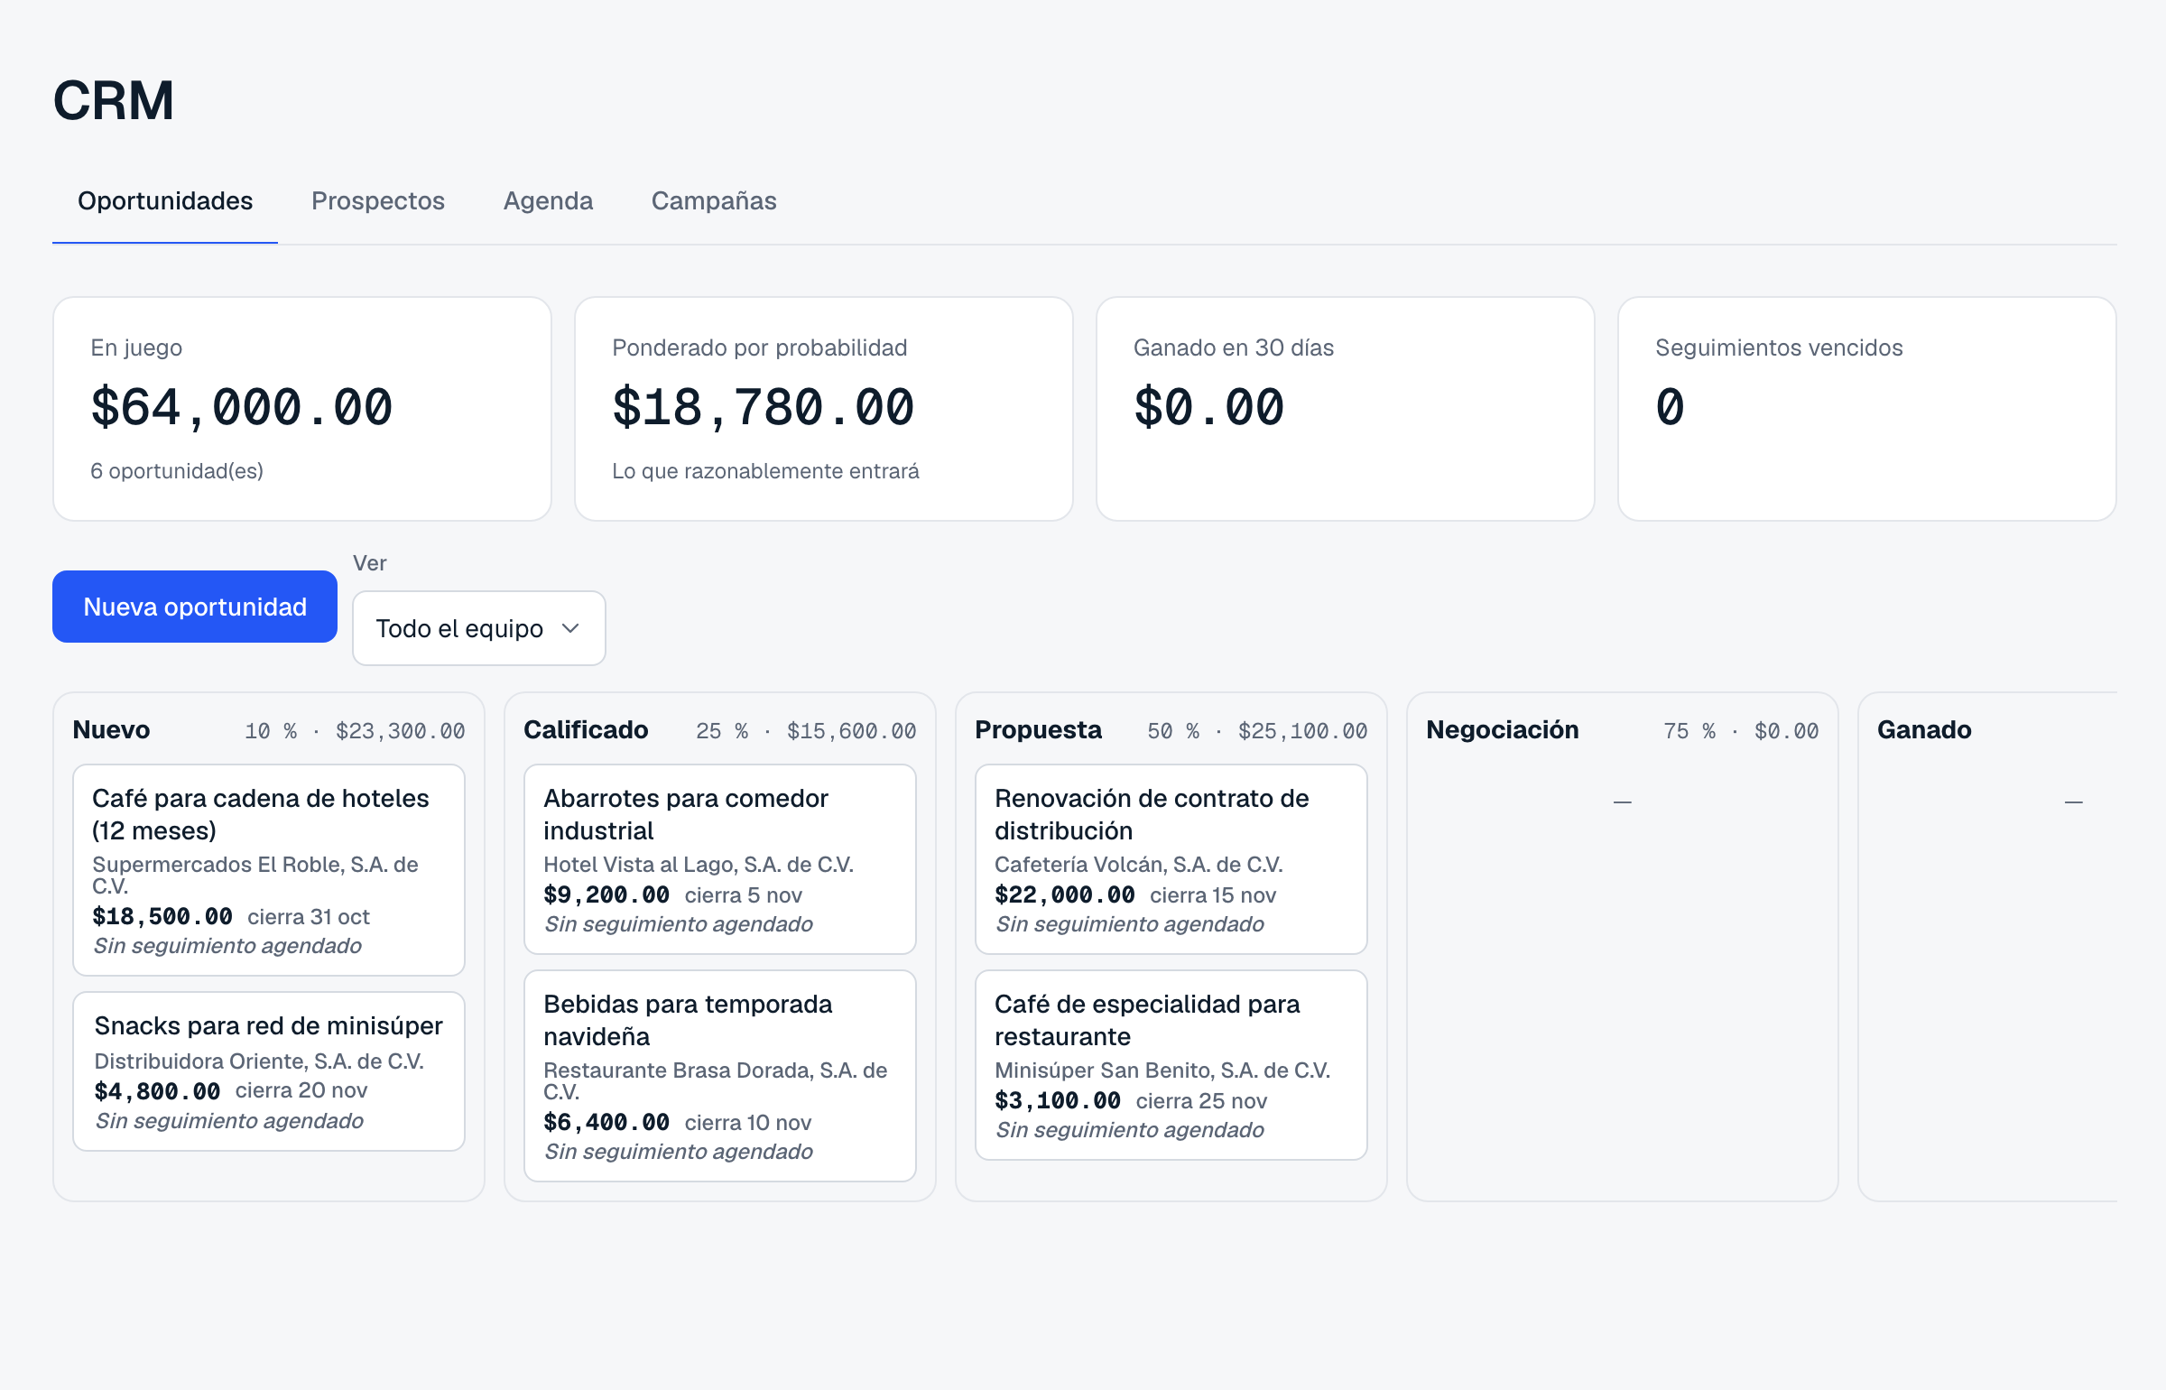The image size is (2166, 1390).
Task: Click the En juego $64,000.00 summary card
Action: 302,409
